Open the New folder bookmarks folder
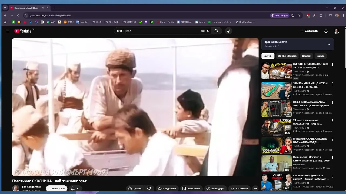Screen dimensions: 346x194 (x=112, y=22)
